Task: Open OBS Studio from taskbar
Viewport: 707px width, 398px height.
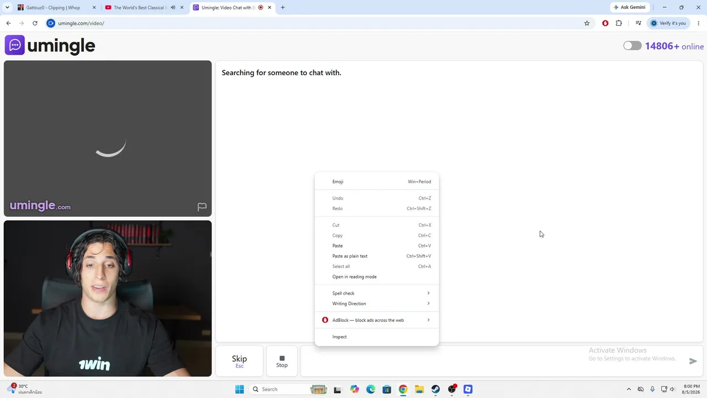Action: click(x=452, y=389)
